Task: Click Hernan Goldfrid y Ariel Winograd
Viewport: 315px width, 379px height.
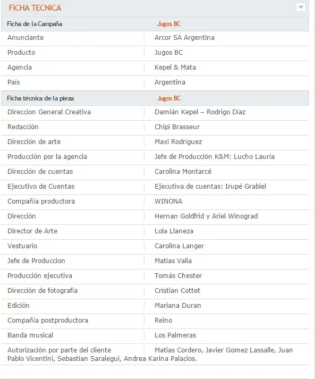Action: 206,216
